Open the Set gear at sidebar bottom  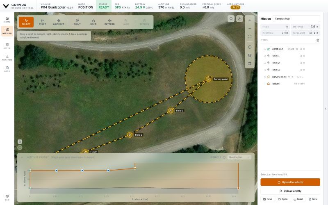7,198
